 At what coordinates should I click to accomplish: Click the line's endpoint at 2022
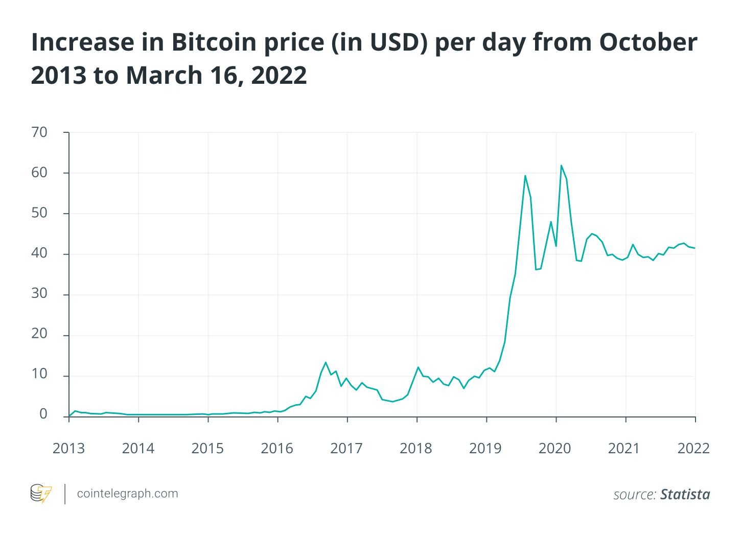coord(694,248)
